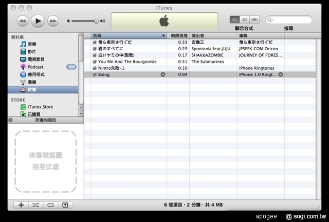Switch to Cover Flow view mode
329x222 pixels.
tap(254, 19)
